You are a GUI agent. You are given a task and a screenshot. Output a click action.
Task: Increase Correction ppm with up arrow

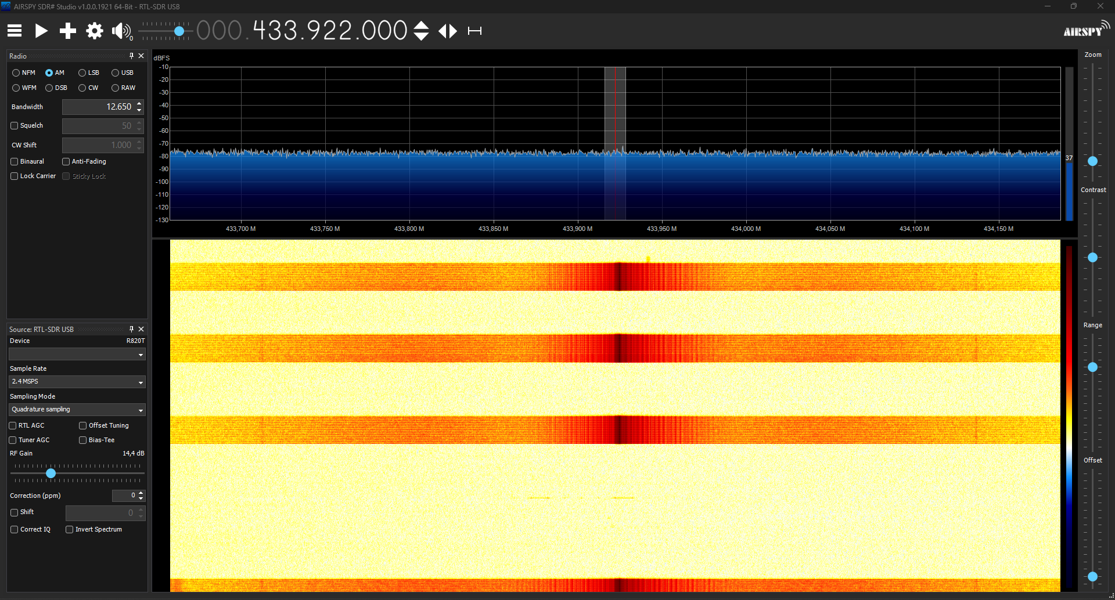141,493
